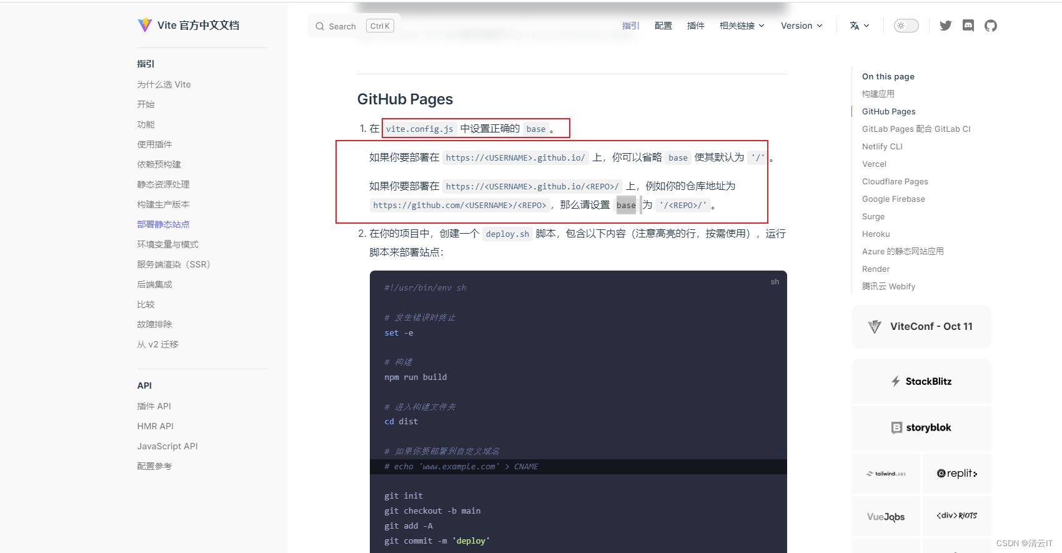Open the StackBlitz sponsor card
The width and height of the screenshot is (1062, 553).
tap(921, 381)
